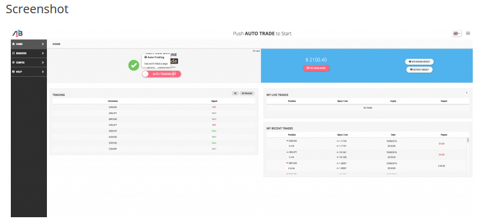Click the green up arrow beside USD/JPY trade
The width and height of the screenshot is (492, 222).
pos(287,152)
